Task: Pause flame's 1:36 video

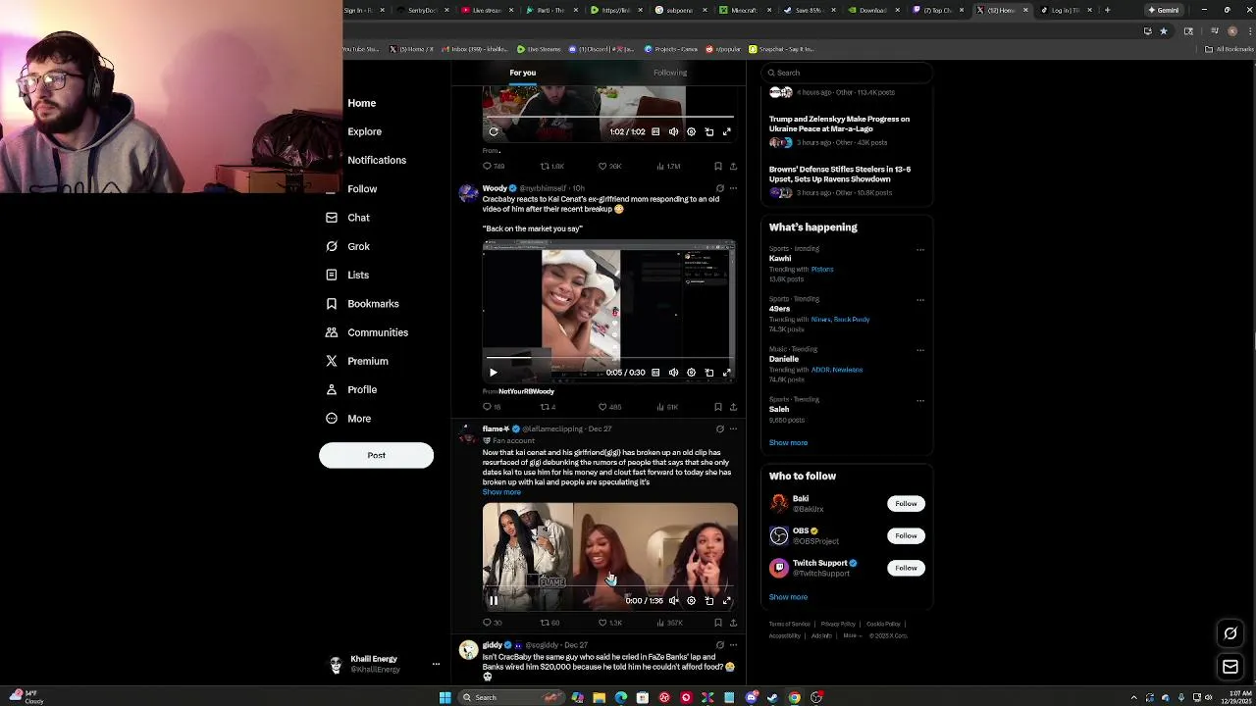Action: point(494,601)
